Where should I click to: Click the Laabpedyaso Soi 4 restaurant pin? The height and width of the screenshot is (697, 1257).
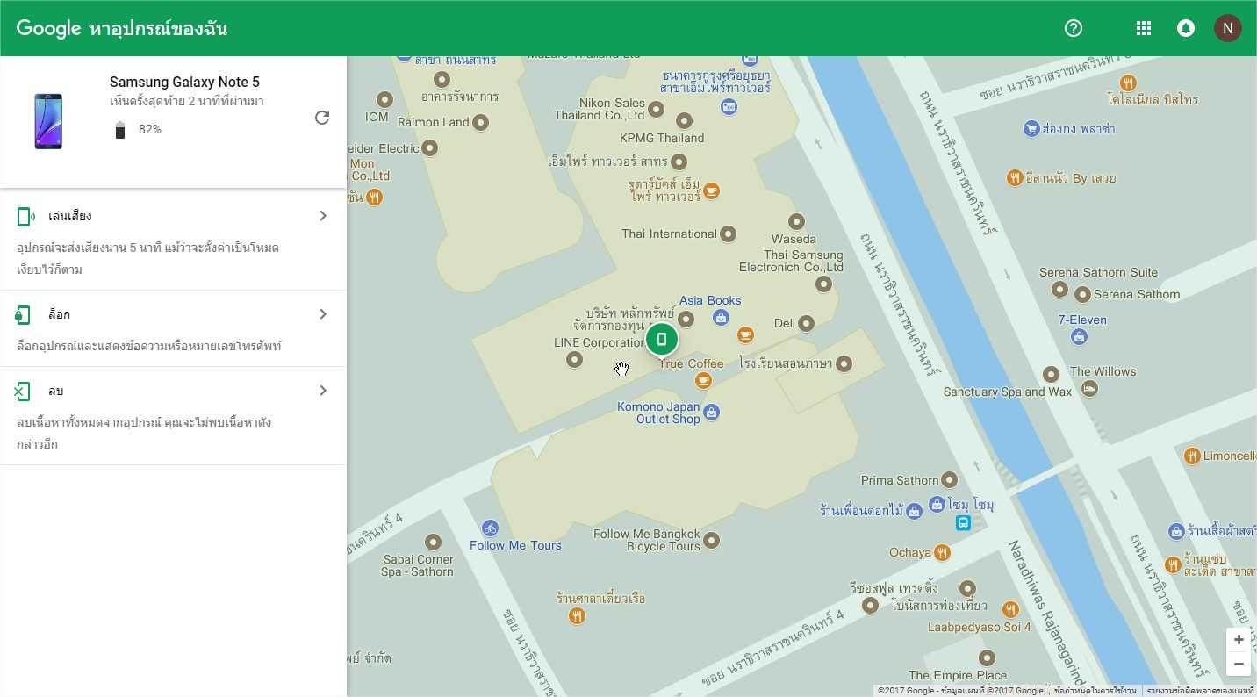click(1010, 609)
